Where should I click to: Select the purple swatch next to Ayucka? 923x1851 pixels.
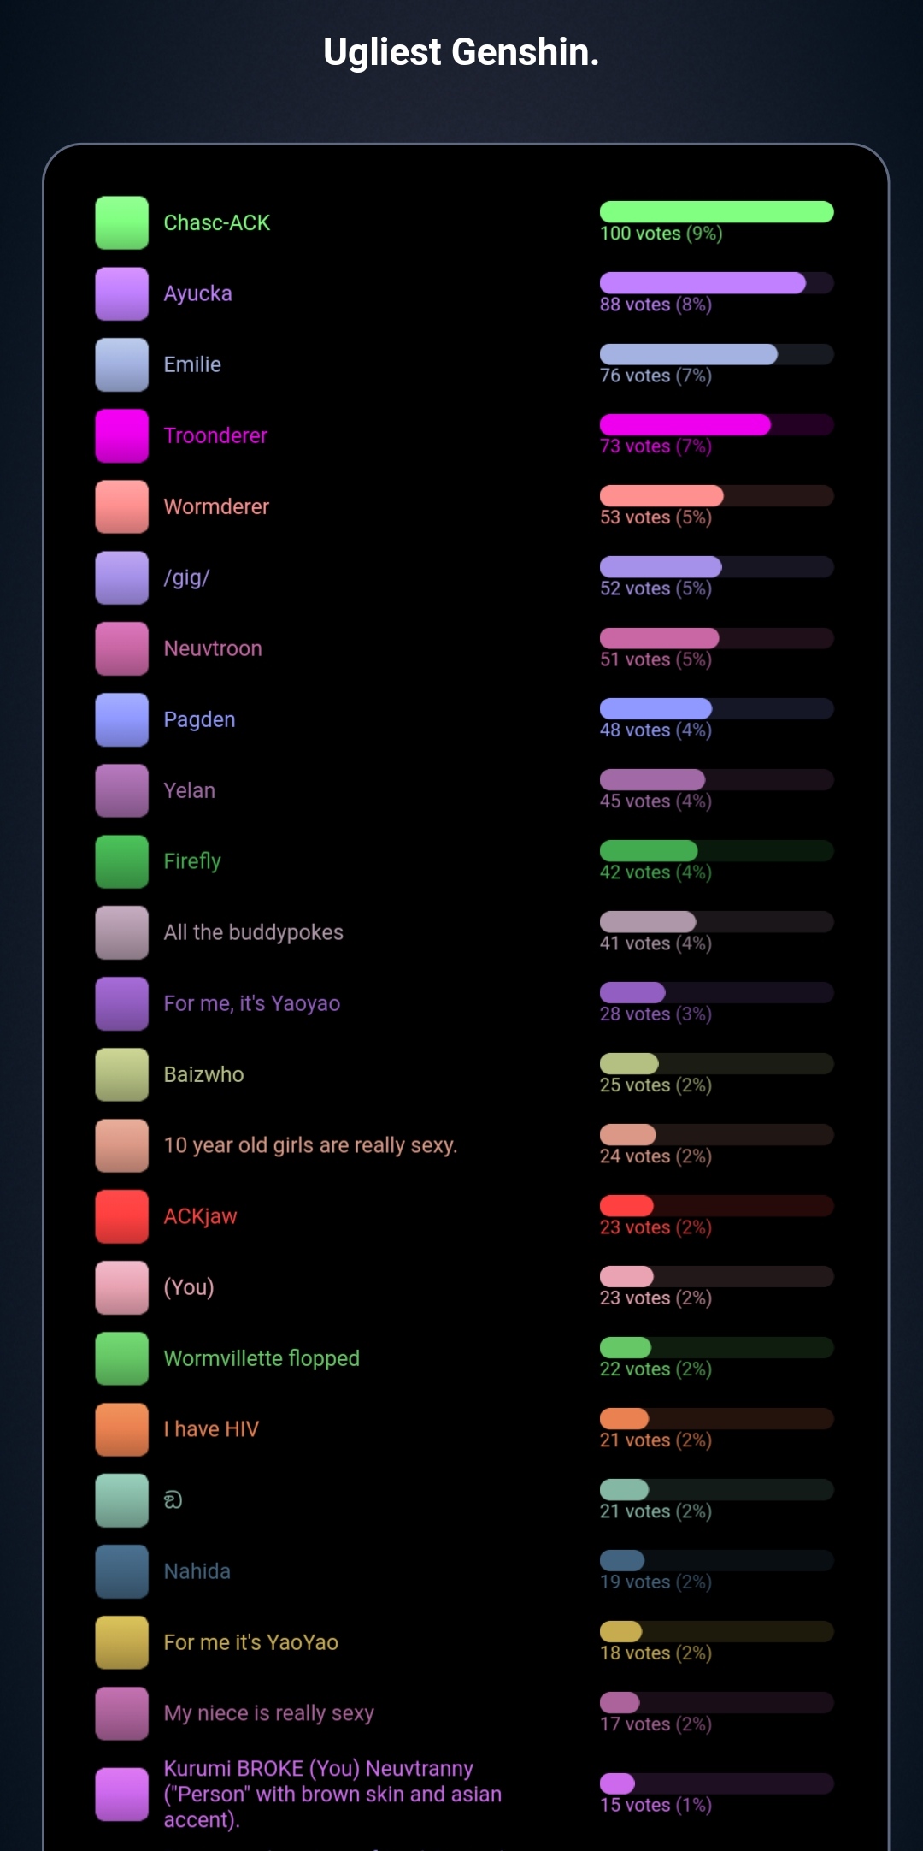121,293
